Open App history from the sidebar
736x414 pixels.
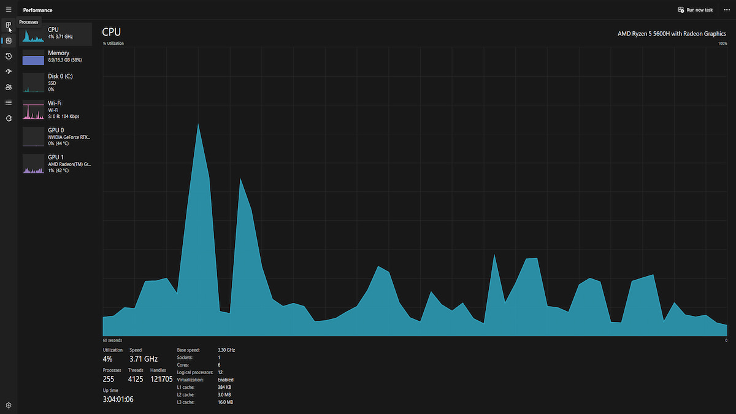9,56
